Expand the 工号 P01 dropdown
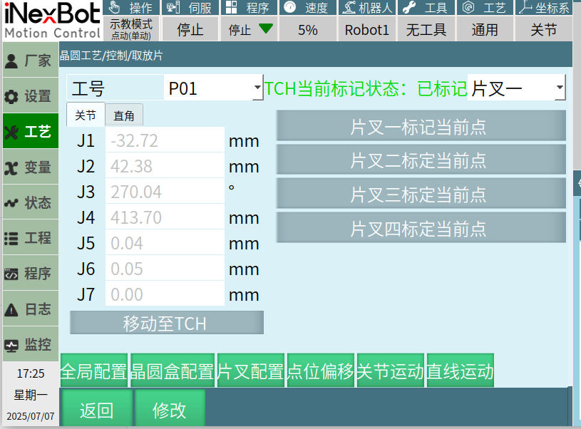The width and height of the screenshot is (581, 429). pos(257,88)
